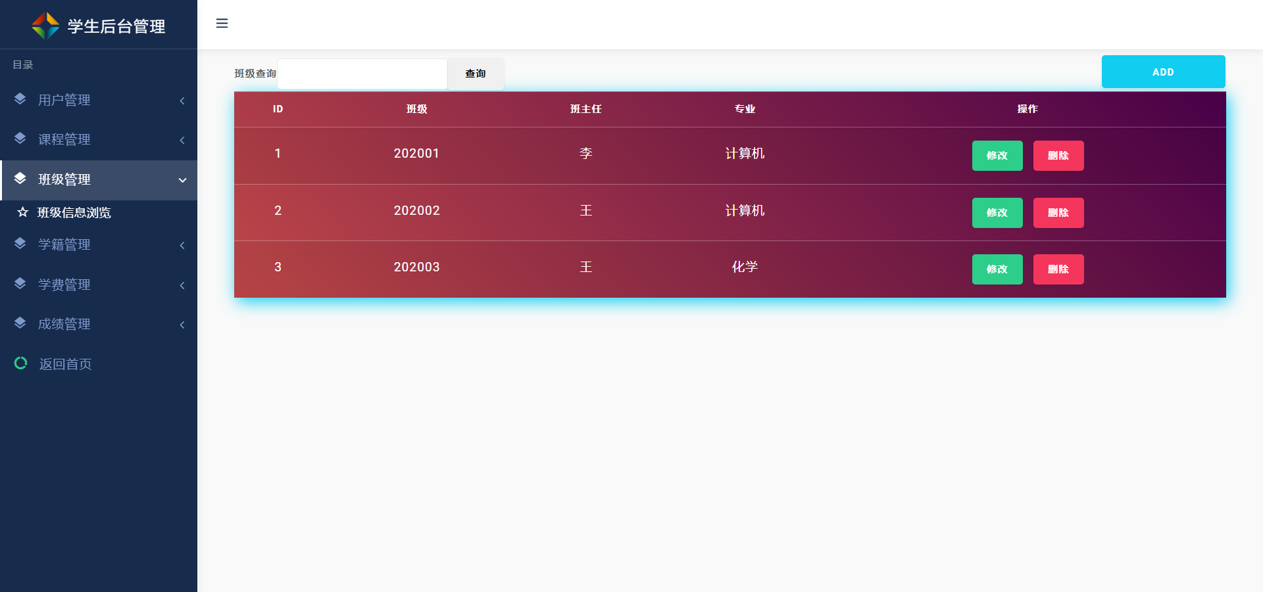
Task: Click the ID column header
Action: point(278,109)
